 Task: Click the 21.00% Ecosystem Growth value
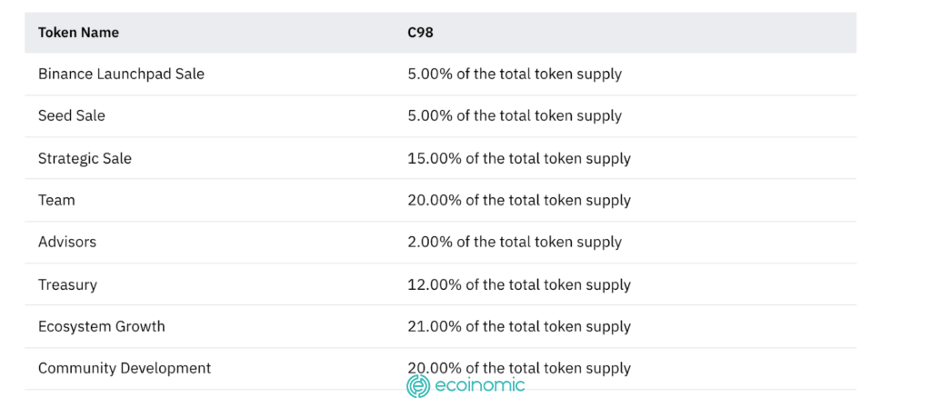(x=518, y=326)
